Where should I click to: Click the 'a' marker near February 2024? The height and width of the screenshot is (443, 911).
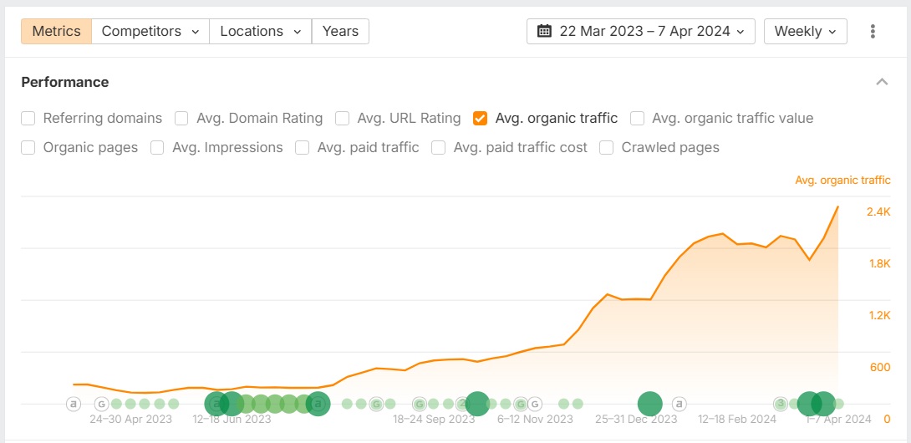(679, 404)
